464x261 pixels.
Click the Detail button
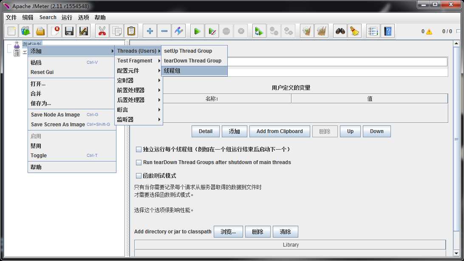(x=206, y=131)
